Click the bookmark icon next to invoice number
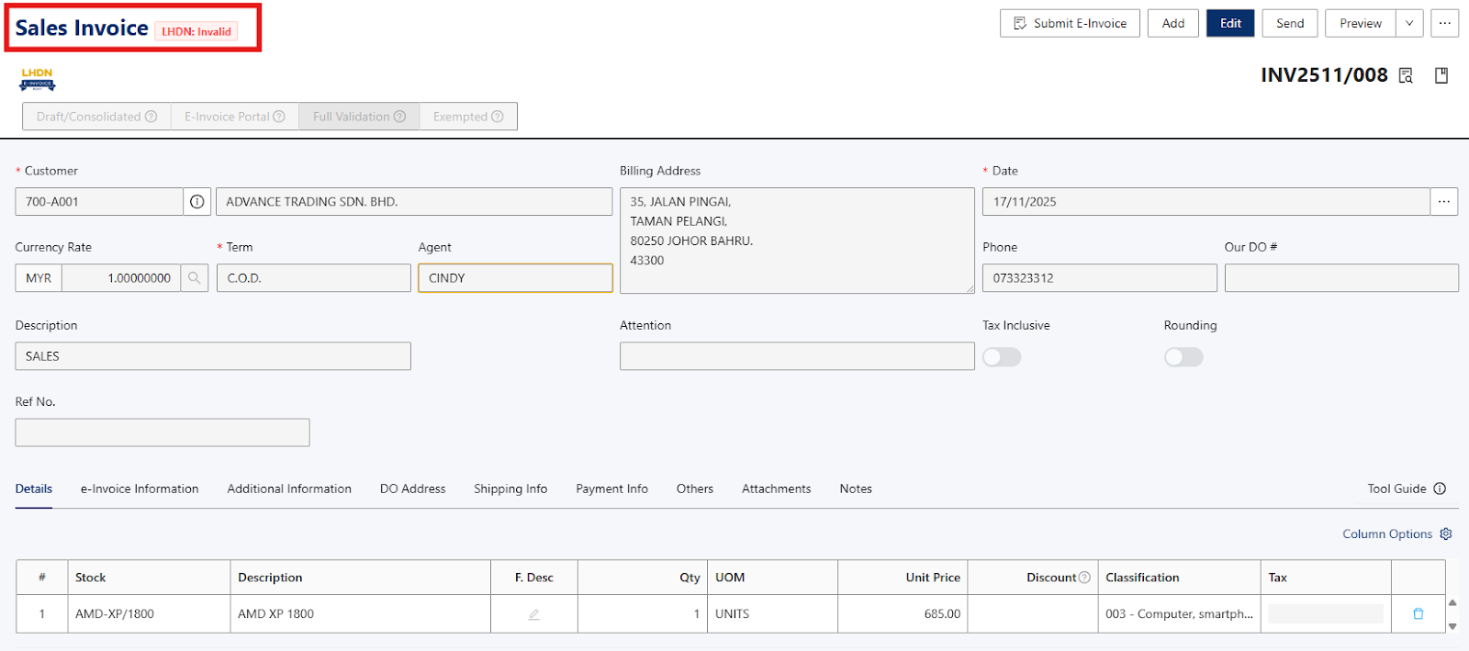 click(x=1441, y=75)
